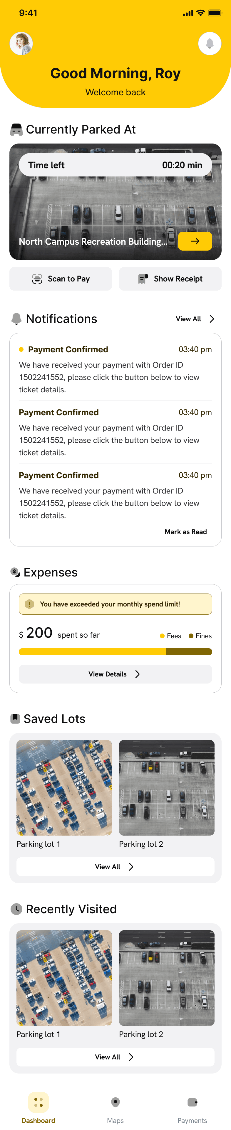
Task: Open Parking lot 2 in Saved Lots
Action: click(x=167, y=788)
